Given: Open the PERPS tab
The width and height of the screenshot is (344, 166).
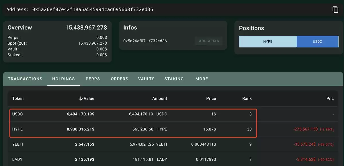Looking at the screenshot, I should coord(93,79).
